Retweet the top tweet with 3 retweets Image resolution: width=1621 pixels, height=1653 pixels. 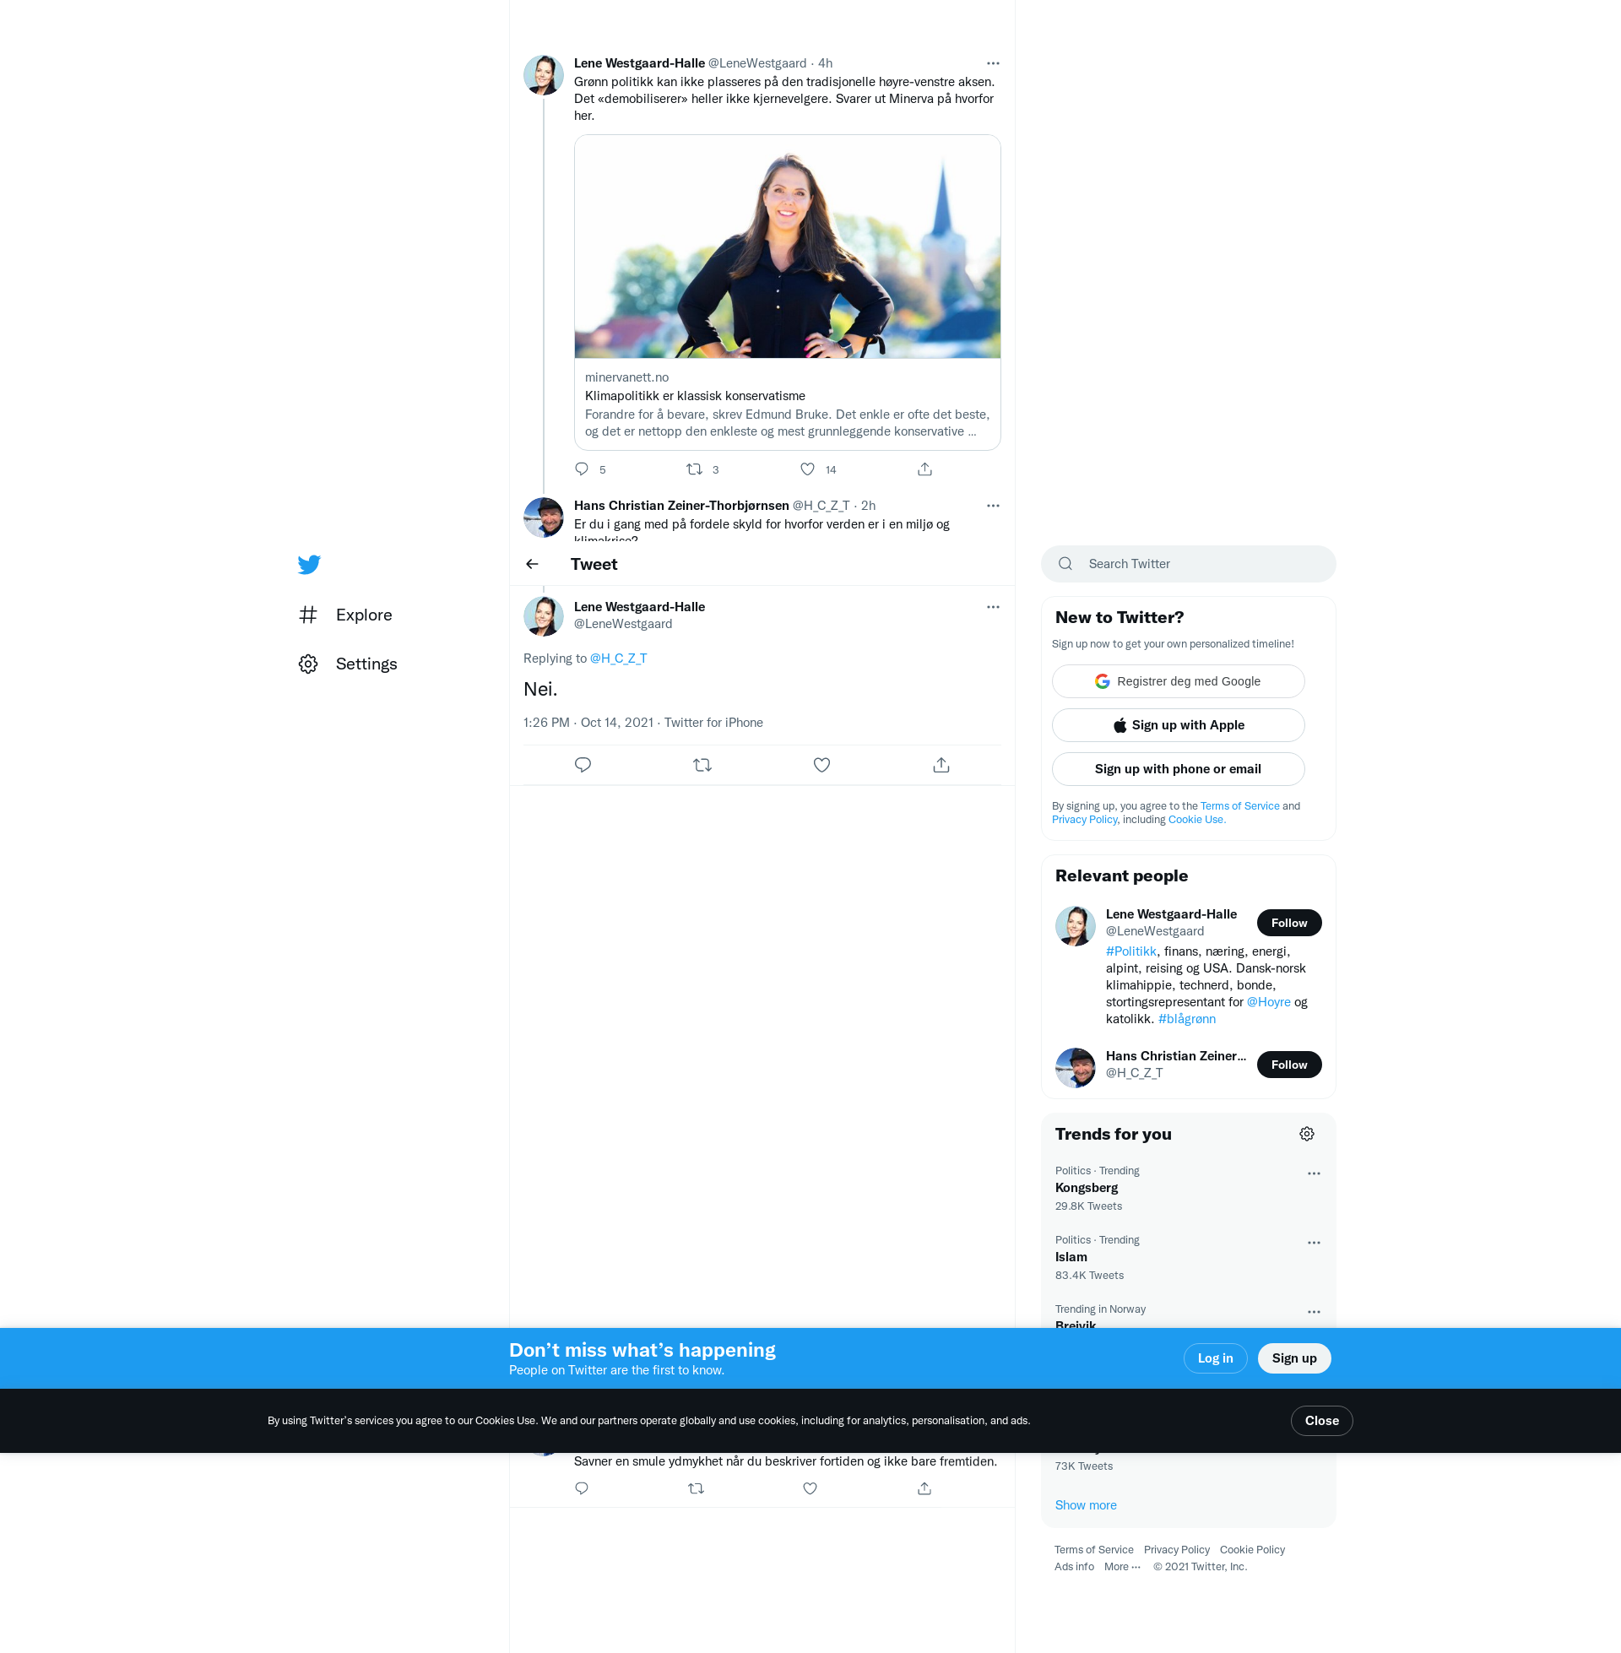pyautogui.click(x=694, y=469)
